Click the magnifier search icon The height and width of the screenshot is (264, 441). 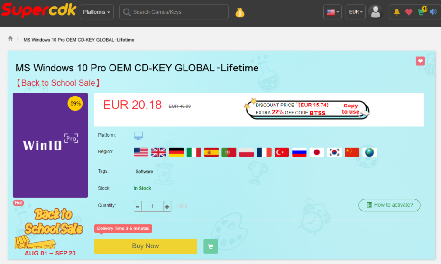click(x=127, y=12)
